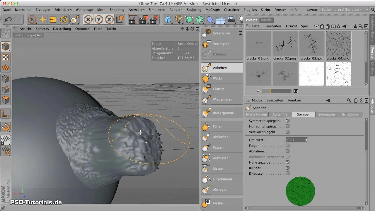375x211 pixels.
Task: Open the MoGraph menu
Action: pos(213,10)
